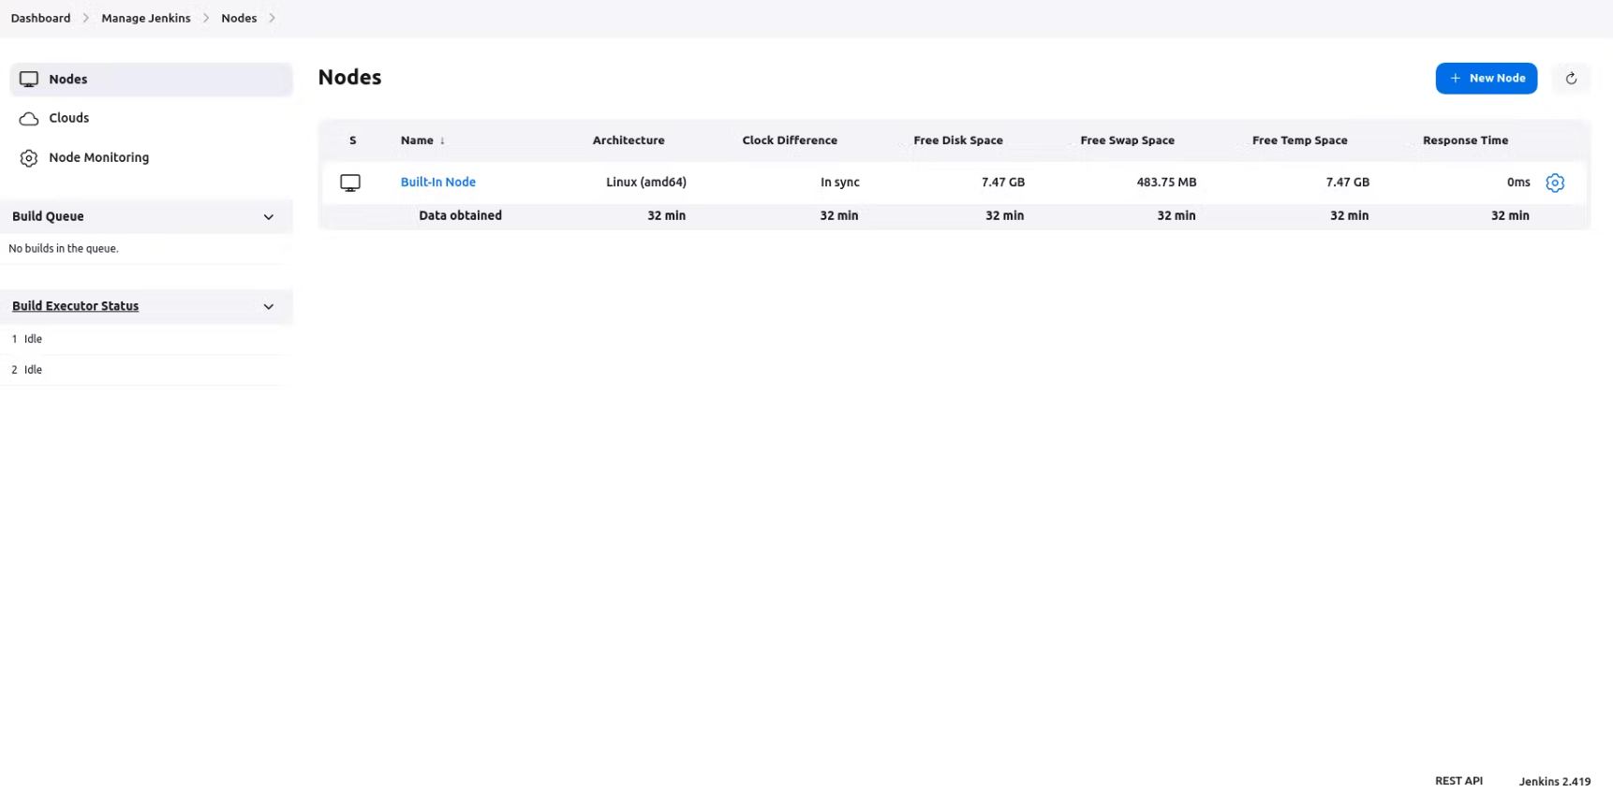
Task: Click the plus icon on New Node
Action: click(1455, 79)
